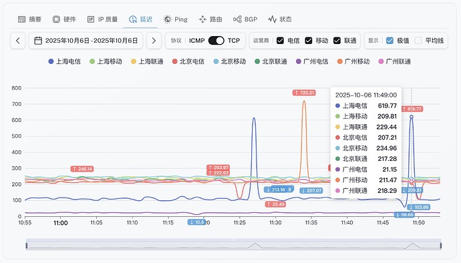Click the 720.21 peak marker label
461x263 pixels.
click(304, 93)
